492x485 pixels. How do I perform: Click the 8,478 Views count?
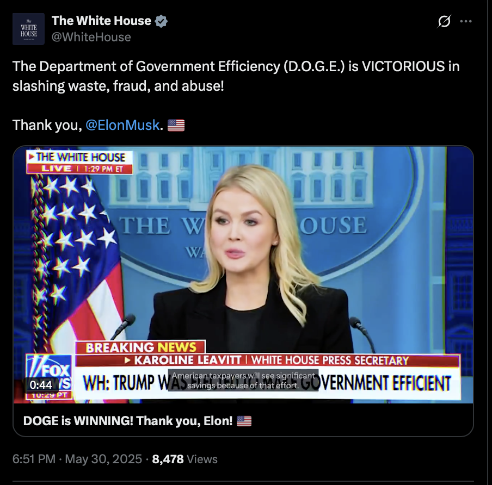(x=184, y=459)
